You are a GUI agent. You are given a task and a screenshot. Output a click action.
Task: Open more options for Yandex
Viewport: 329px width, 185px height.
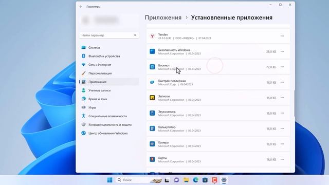click(282, 36)
